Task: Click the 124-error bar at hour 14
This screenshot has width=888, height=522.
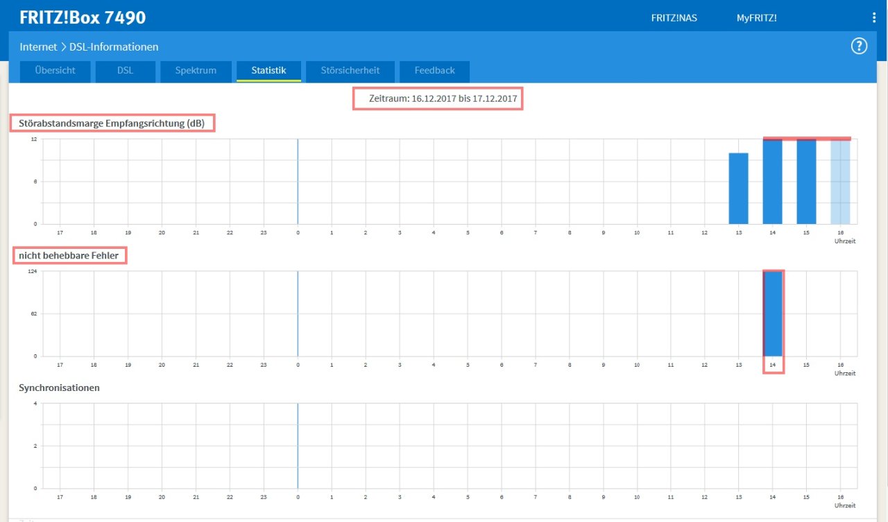Action: pos(773,314)
